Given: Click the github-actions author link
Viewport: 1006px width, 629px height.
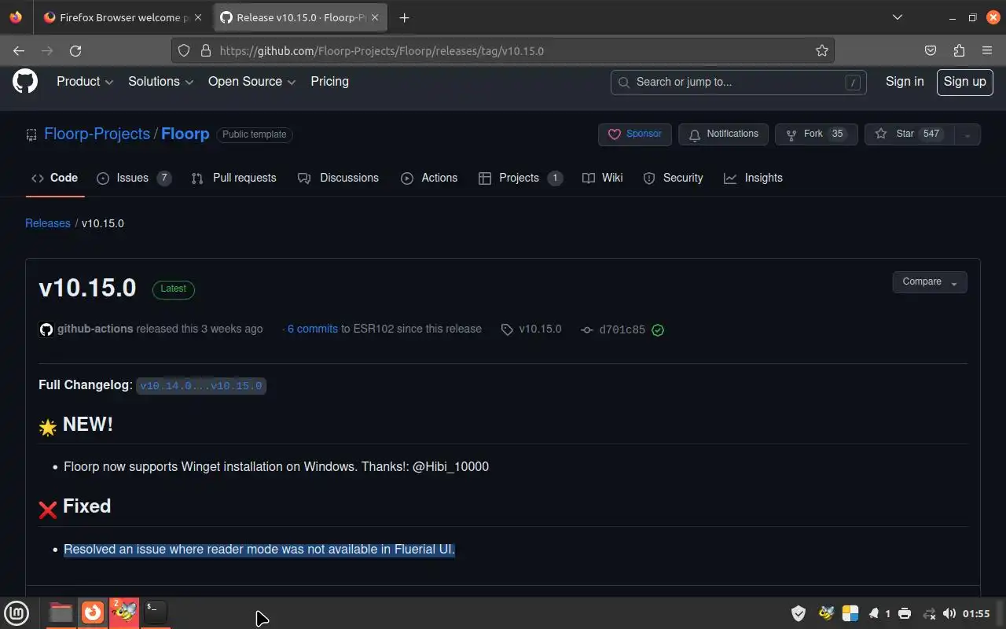Looking at the screenshot, I should [95, 329].
